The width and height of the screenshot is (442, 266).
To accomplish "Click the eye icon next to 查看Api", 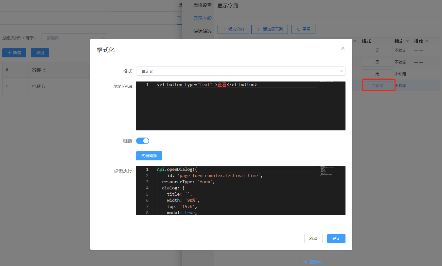I will (305, 262).
